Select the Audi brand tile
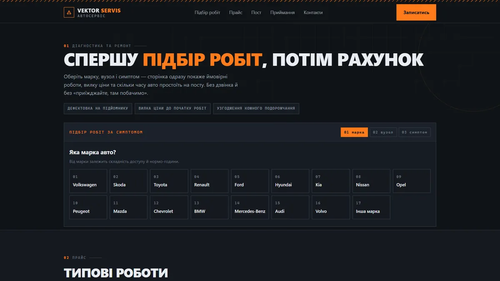The height and width of the screenshot is (281, 500). pyautogui.click(x=290, y=207)
